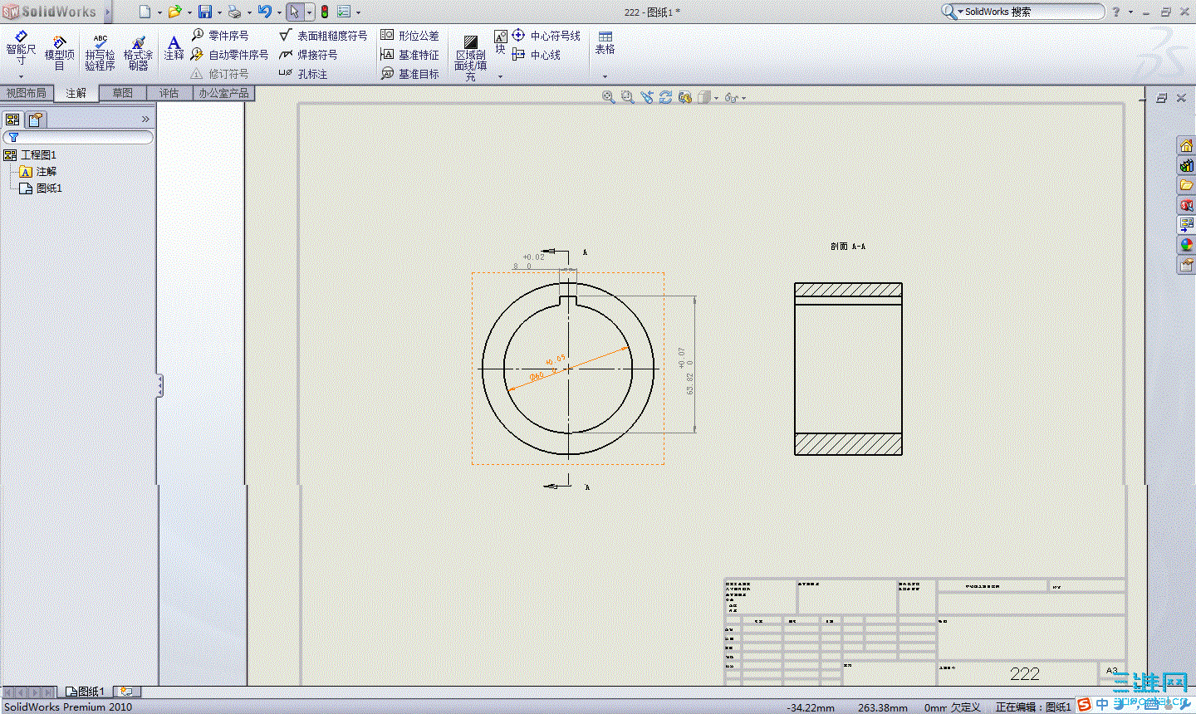Choose Auto Balloon (自动零件序号)
The width and height of the screenshot is (1196, 714).
pos(229,55)
